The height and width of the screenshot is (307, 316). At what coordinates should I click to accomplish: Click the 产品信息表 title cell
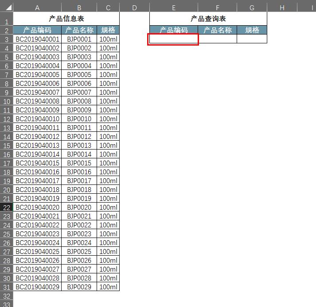pyautogui.click(x=66, y=19)
